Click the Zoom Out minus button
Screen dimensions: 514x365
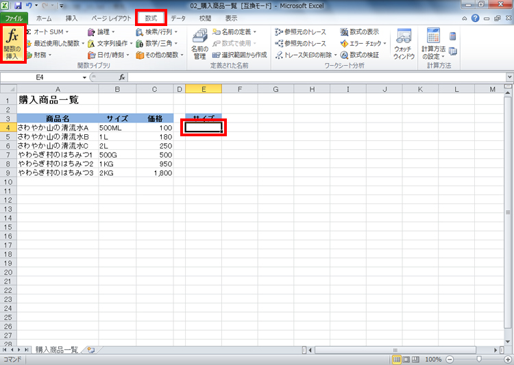[450, 360]
